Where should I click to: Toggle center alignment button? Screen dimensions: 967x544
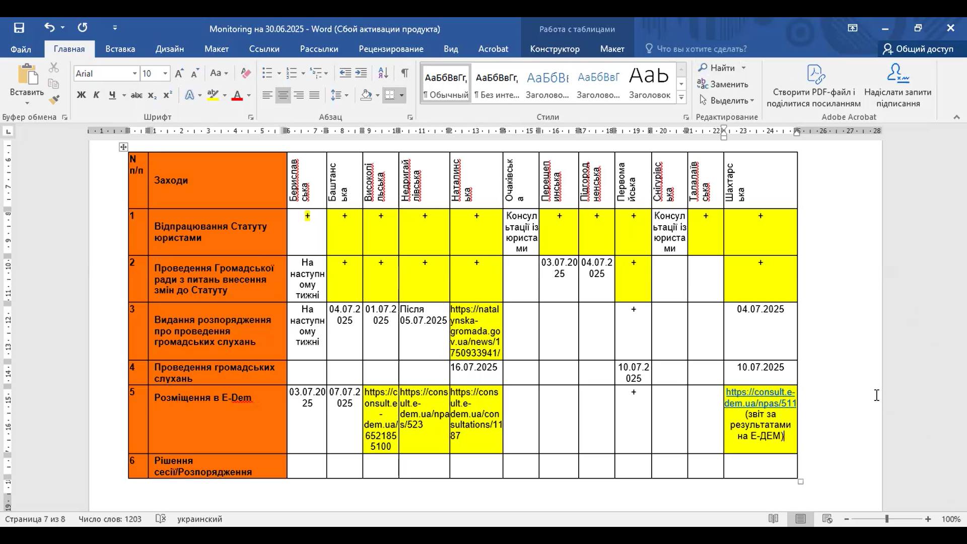283,95
